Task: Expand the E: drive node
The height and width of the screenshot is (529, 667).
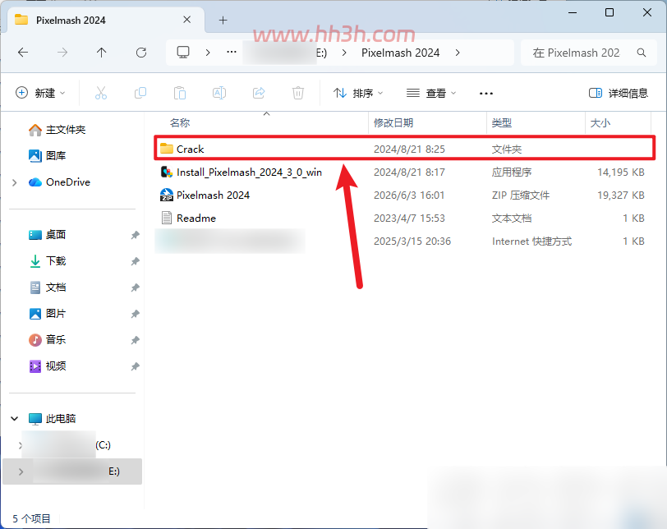Action: click(21, 471)
